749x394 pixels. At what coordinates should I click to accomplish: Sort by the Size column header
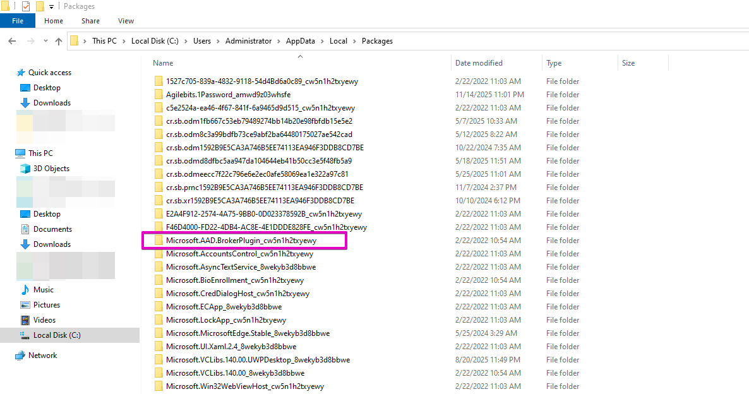[628, 63]
